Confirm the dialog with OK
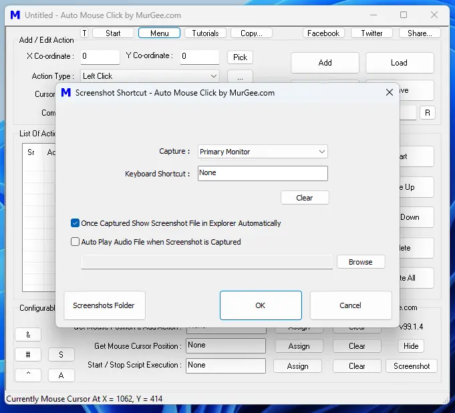455x413 pixels. point(261,305)
